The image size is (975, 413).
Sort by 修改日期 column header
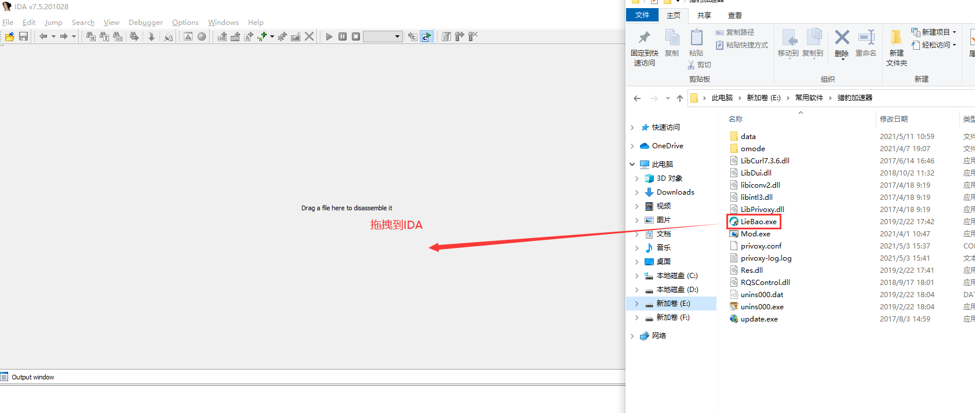[x=894, y=119]
